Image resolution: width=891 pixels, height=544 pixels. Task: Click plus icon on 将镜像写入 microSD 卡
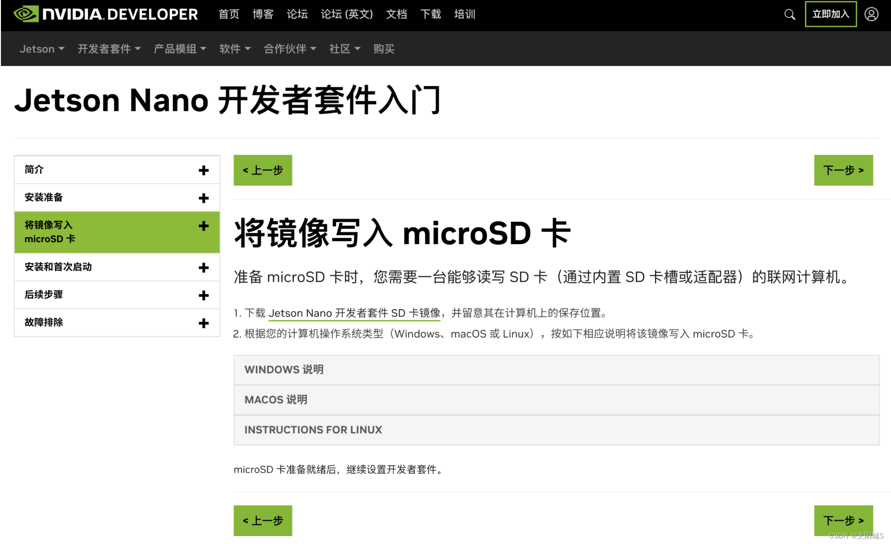203,226
